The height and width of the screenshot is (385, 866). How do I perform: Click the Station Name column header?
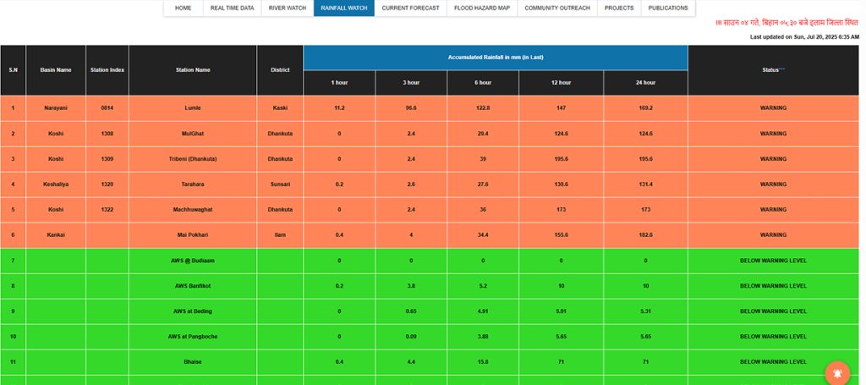click(193, 69)
